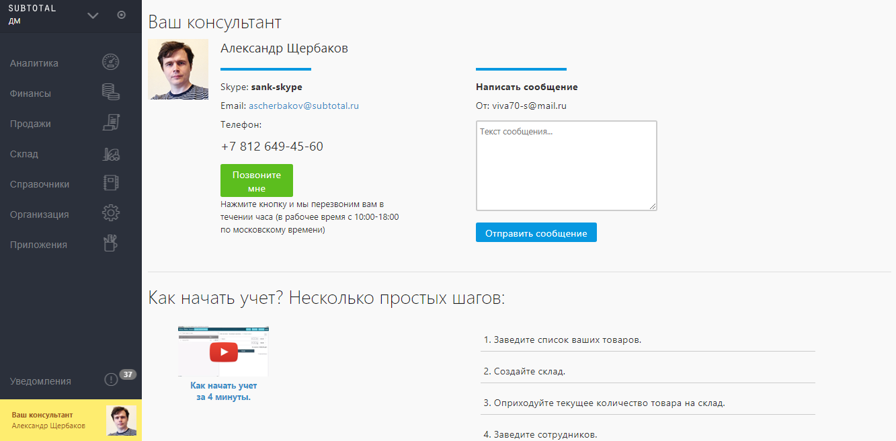Click the Applications icon in sidebar
The image size is (896, 441).
(110, 244)
